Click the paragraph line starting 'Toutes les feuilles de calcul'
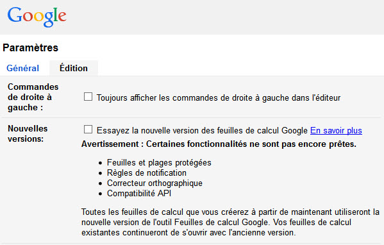This screenshot has height=245, width=384. click(230, 212)
